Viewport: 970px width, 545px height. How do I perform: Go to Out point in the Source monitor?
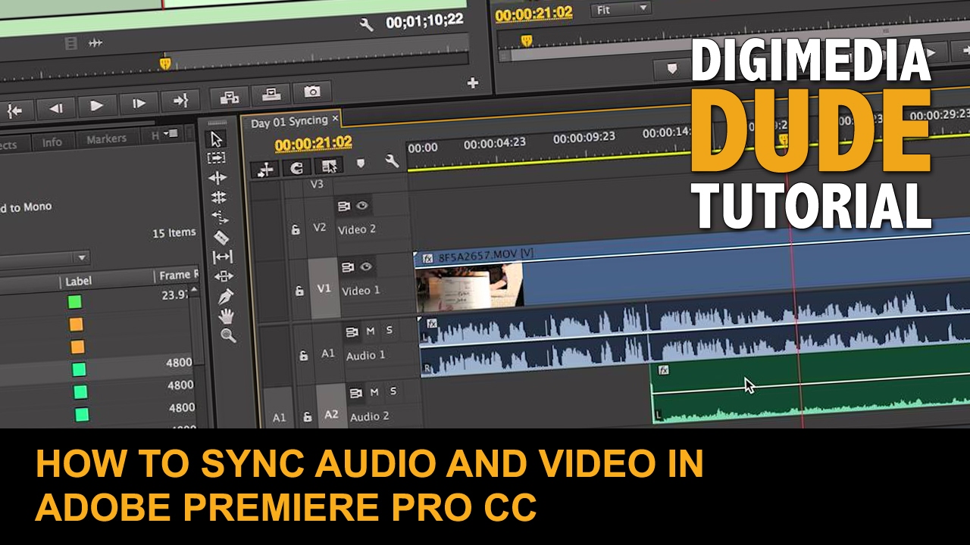(180, 100)
